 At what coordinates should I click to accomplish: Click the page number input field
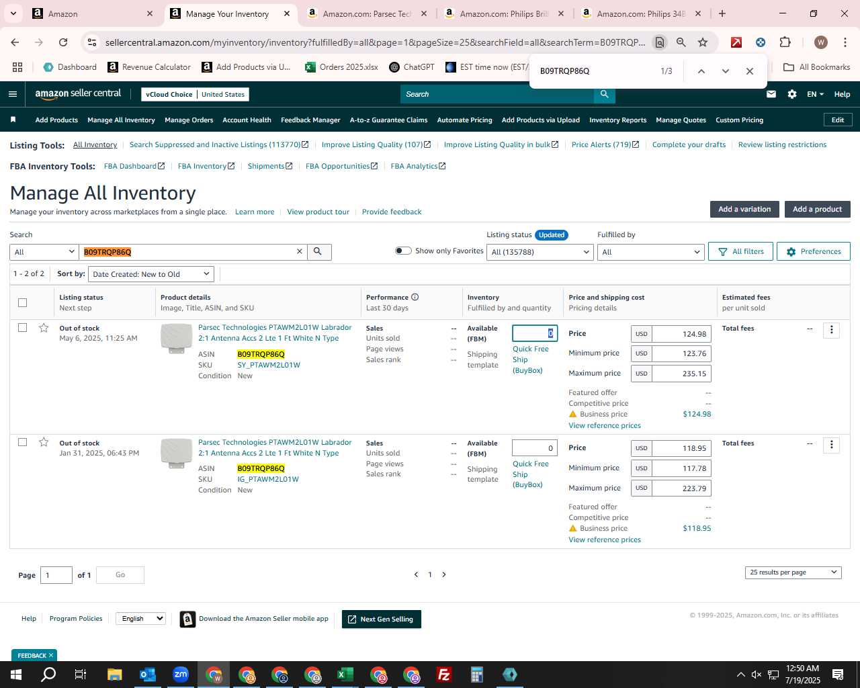tap(56, 575)
